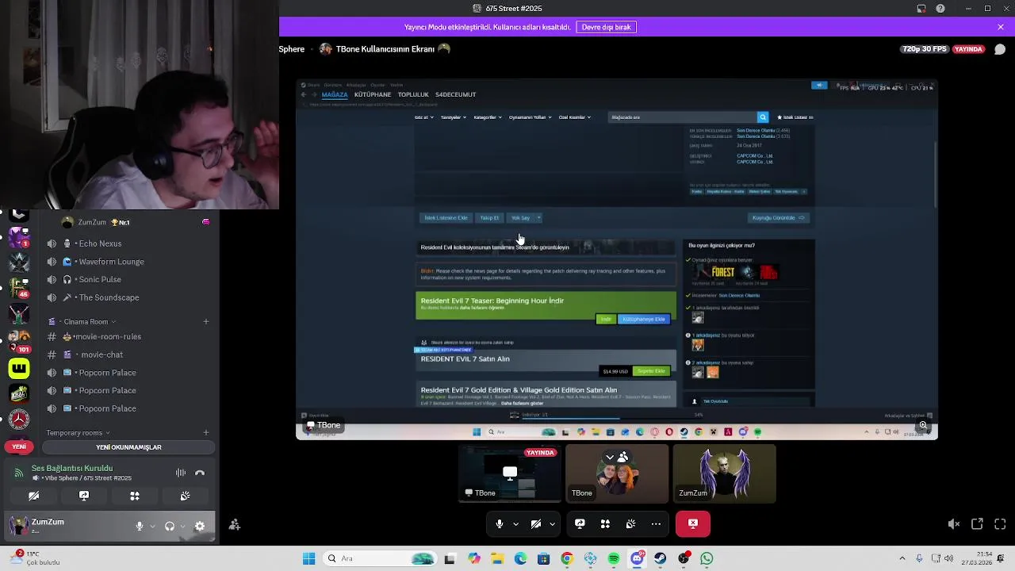Open server with 101 notification badge
Viewport: 1015px width, 571px height.
(19, 342)
